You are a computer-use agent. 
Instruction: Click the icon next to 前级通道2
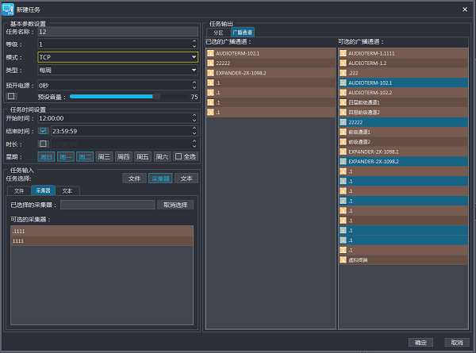[x=343, y=141]
